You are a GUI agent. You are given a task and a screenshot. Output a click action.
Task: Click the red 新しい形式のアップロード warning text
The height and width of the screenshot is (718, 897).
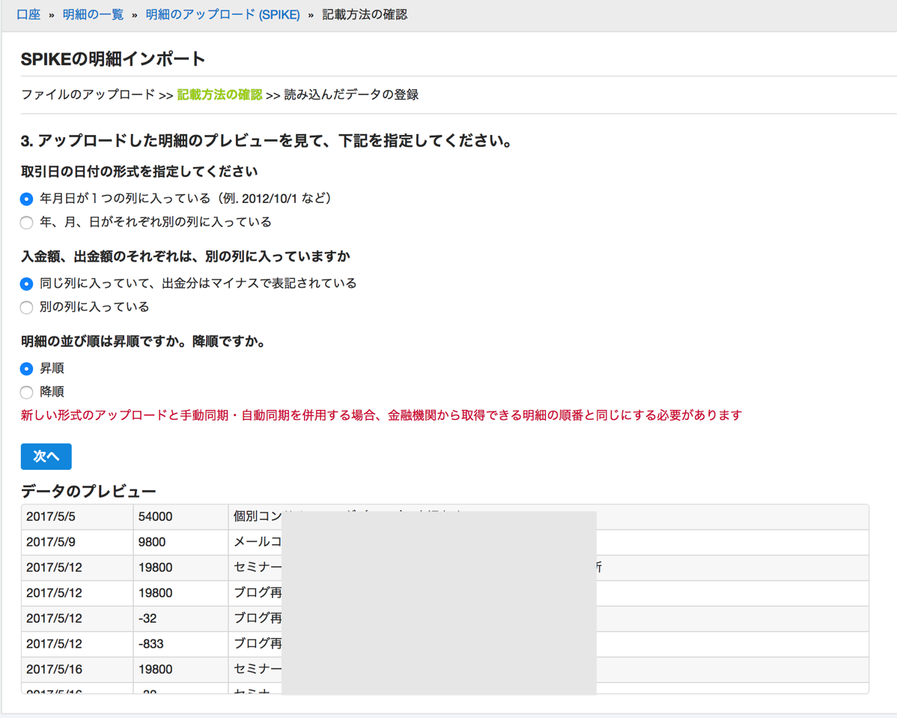click(381, 415)
